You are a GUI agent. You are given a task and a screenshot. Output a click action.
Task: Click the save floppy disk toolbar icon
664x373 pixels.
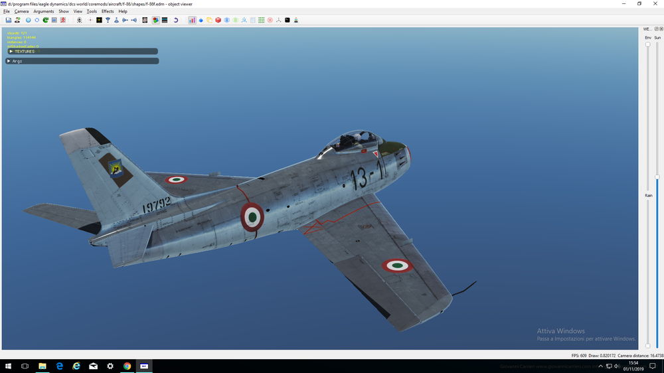point(9,20)
